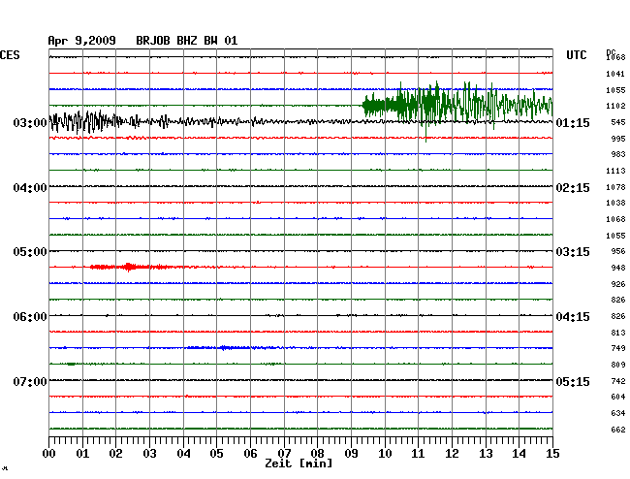
Task: Click the '03:00' local time label
Action: tap(30, 122)
